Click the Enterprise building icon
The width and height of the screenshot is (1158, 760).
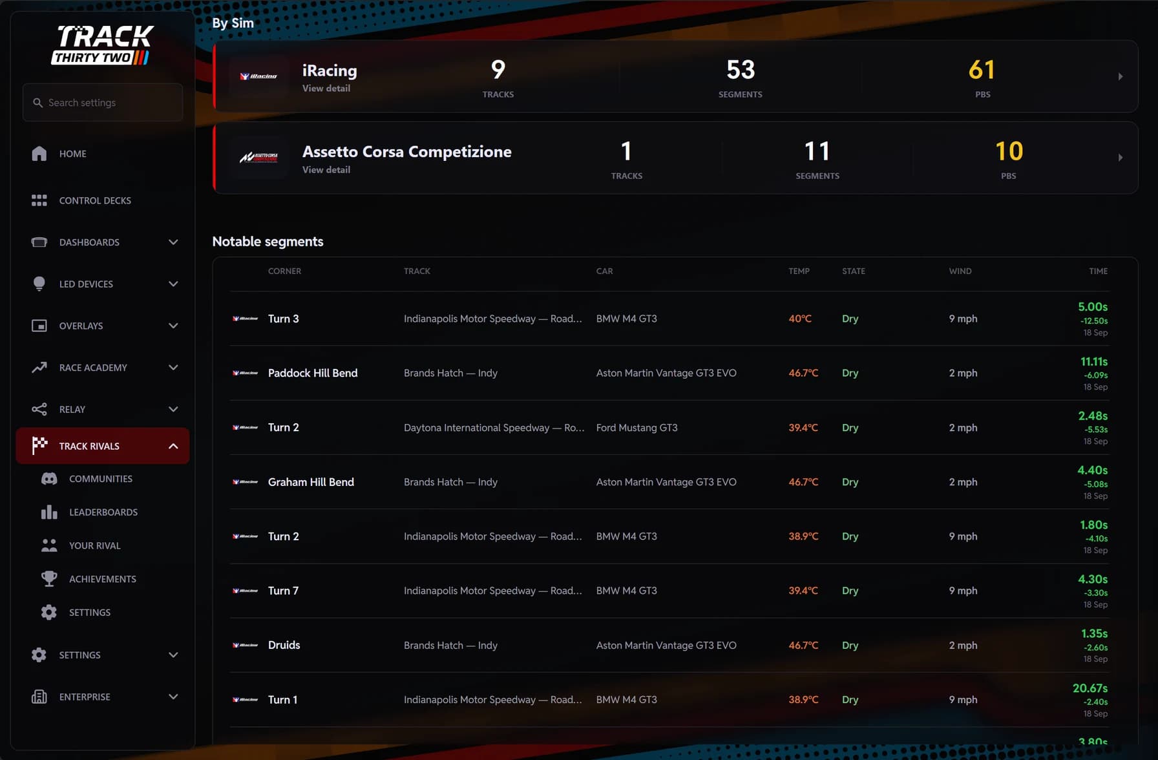pyautogui.click(x=39, y=697)
